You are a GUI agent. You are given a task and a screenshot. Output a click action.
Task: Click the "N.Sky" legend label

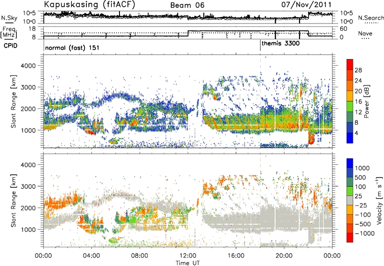(9, 18)
